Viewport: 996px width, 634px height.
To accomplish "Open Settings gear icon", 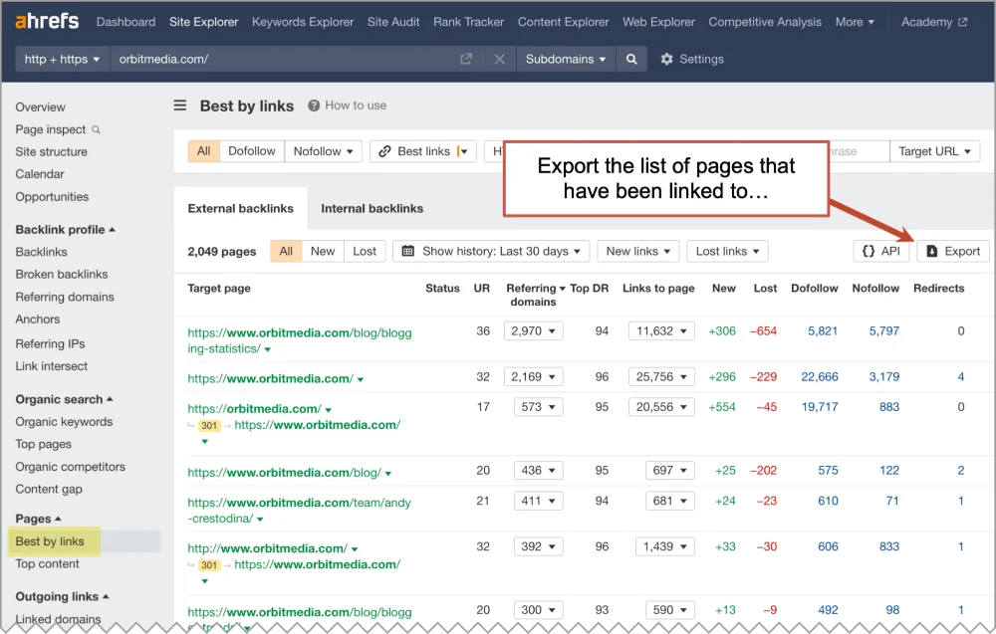I will point(666,59).
